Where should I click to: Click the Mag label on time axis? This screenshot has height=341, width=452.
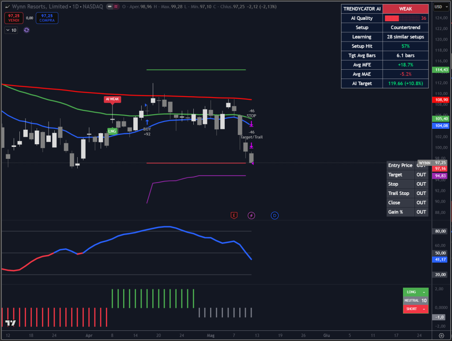pyautogui.click(x=211, y=336)
